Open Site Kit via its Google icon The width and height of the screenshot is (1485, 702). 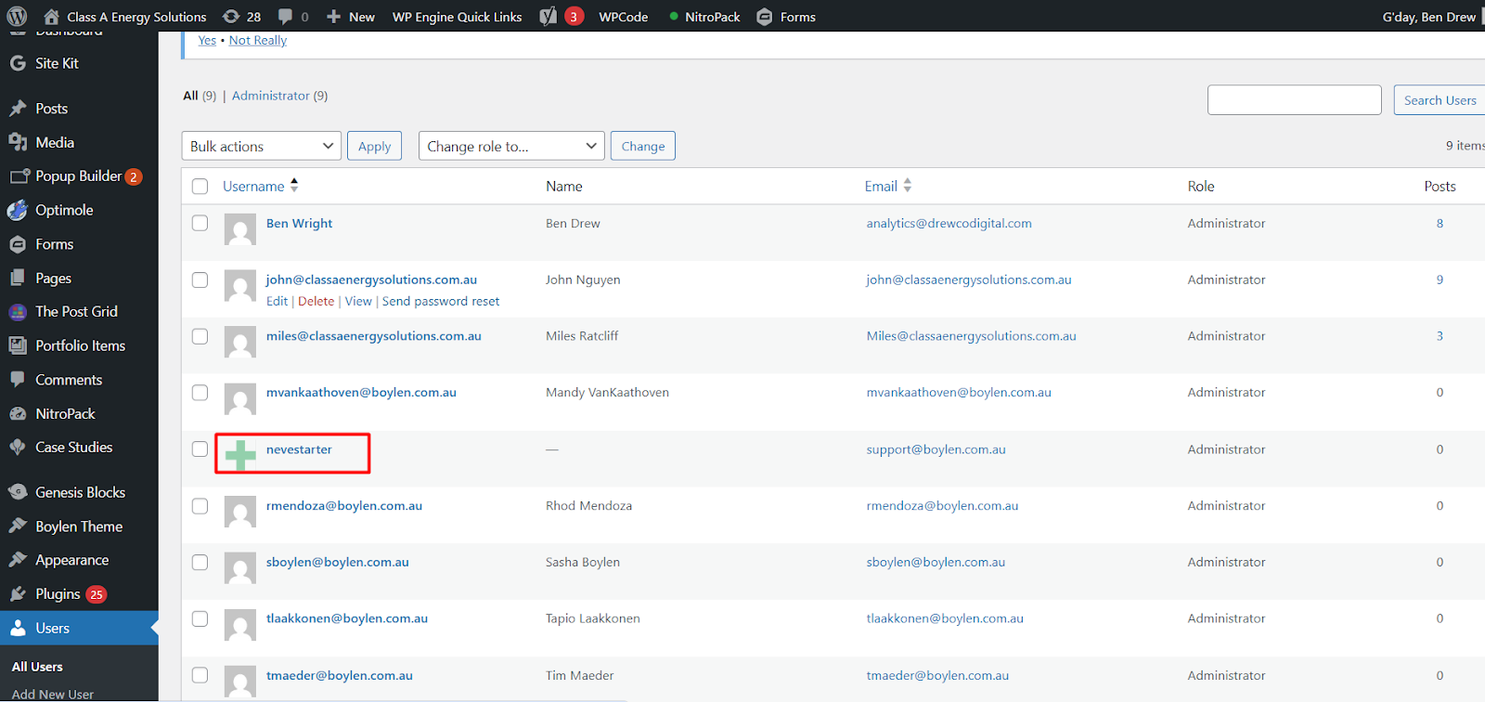coord(18,63)
